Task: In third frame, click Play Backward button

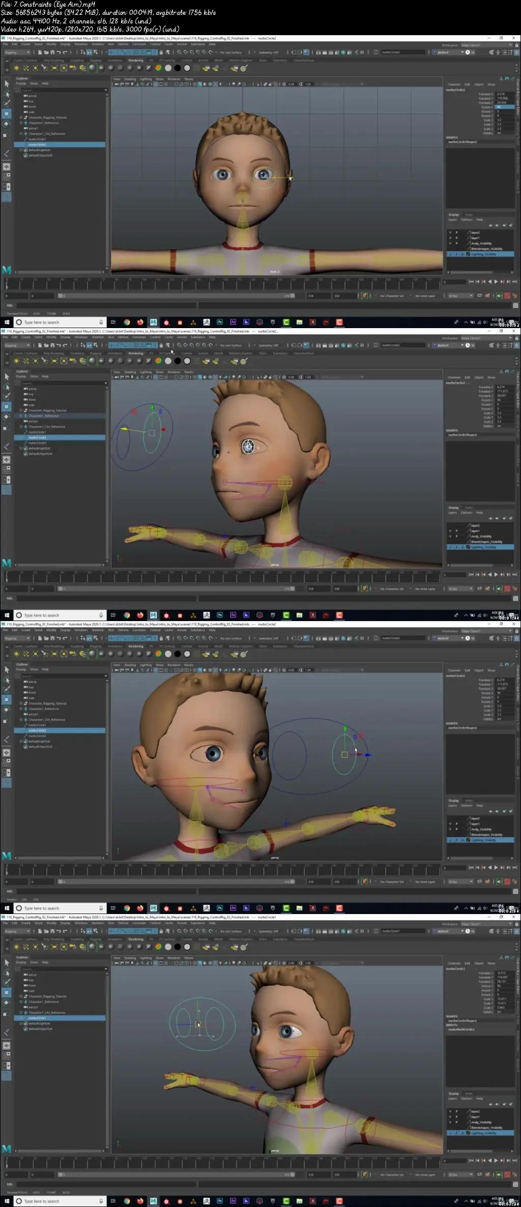Action: (x=490, y=867)
